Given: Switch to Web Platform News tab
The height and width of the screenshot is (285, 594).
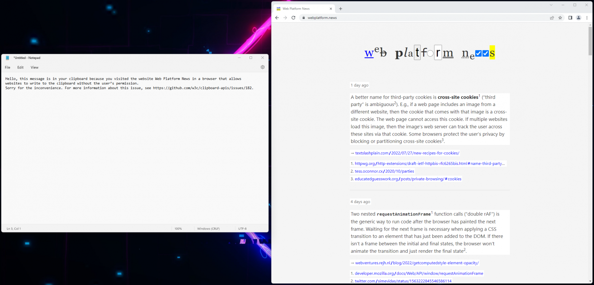Looking at the screenshot, I should coord(304,9).
